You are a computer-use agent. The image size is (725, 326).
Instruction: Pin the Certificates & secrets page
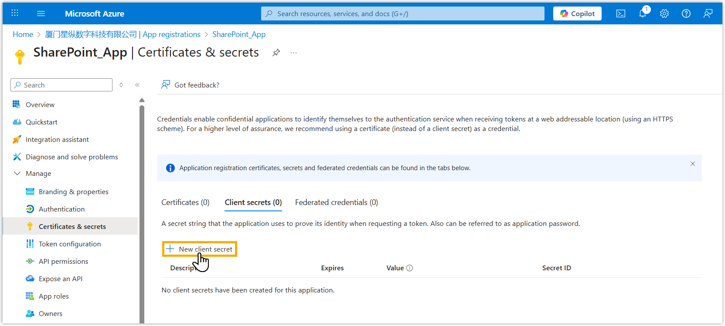point(276,53)
